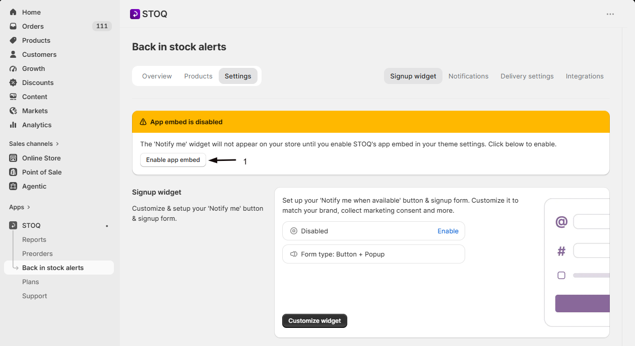The image size is (635, 346).
Task: Click the Form type: Button + Popup row
Action: click(373, 254)
